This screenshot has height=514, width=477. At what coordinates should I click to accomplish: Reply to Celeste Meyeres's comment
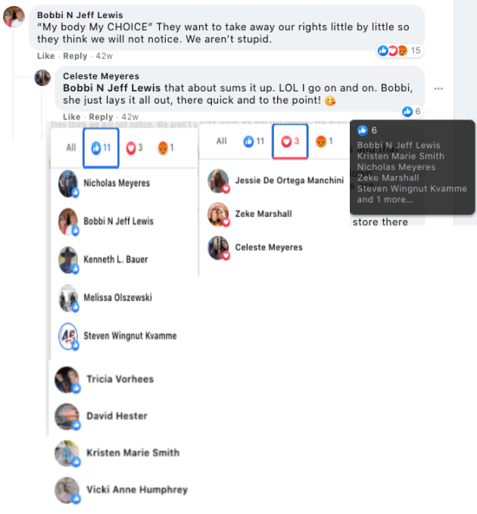101,117
